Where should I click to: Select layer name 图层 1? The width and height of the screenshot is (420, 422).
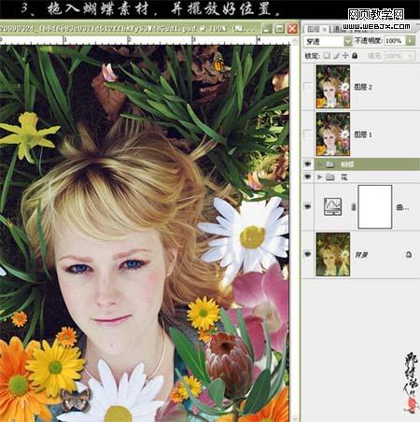pyautogui.click(x=363, y=134)
